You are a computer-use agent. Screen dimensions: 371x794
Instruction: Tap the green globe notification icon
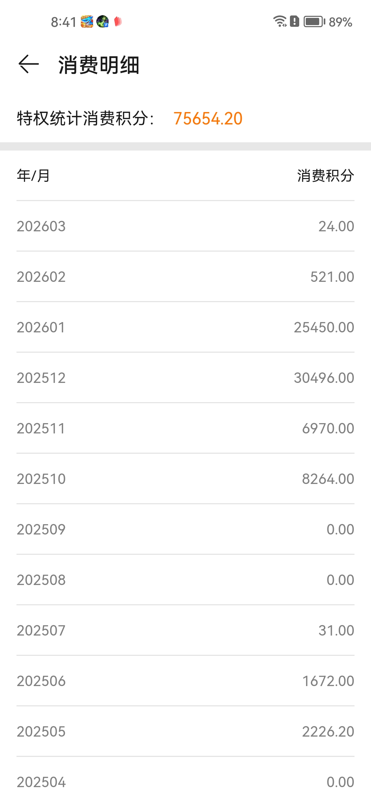pyautogui.click(x=102, y=22)
